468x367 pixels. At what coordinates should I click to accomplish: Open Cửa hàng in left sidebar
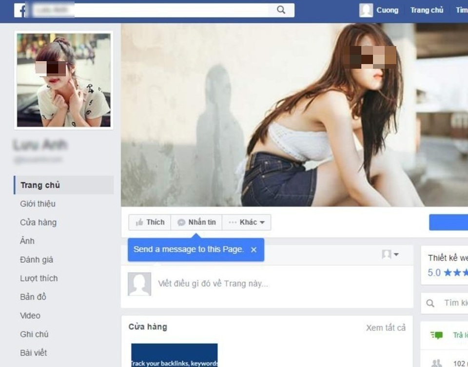tap(39, 222)
